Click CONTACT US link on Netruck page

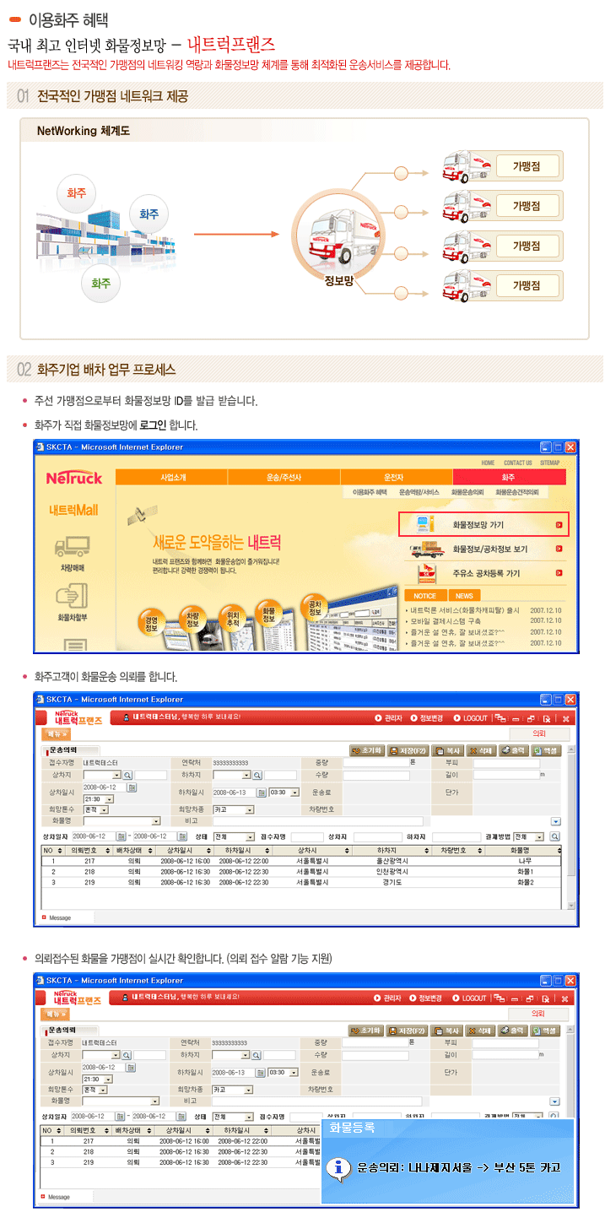(517, 463)
